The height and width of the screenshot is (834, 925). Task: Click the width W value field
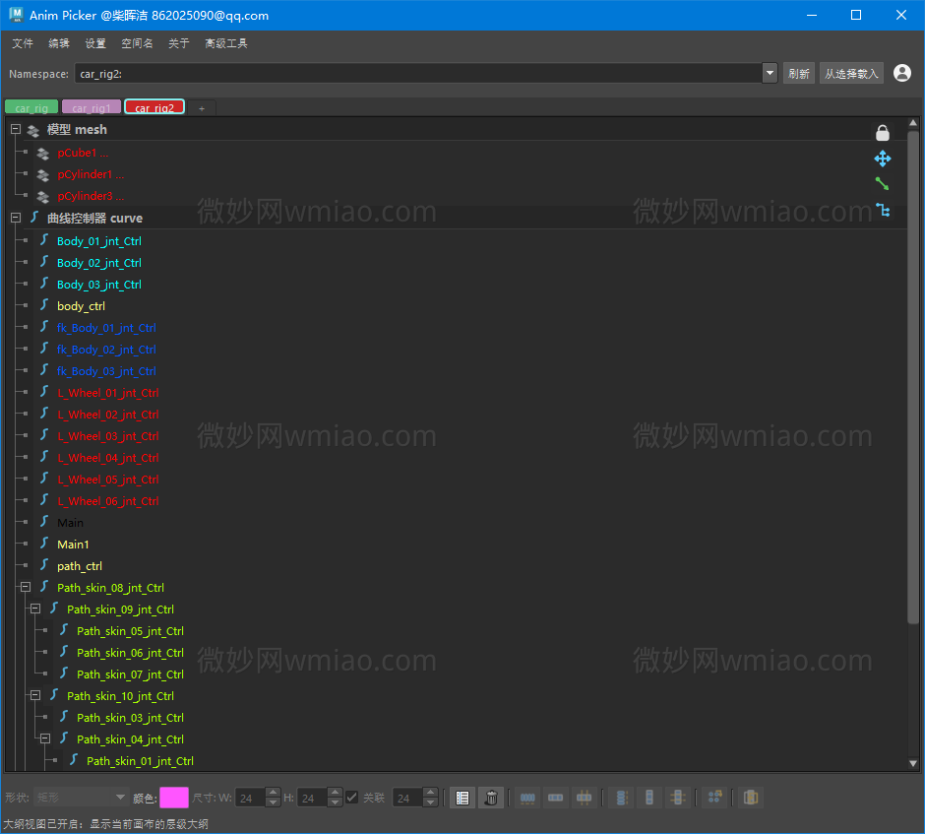pyautogui.click(x=250, y=798)
